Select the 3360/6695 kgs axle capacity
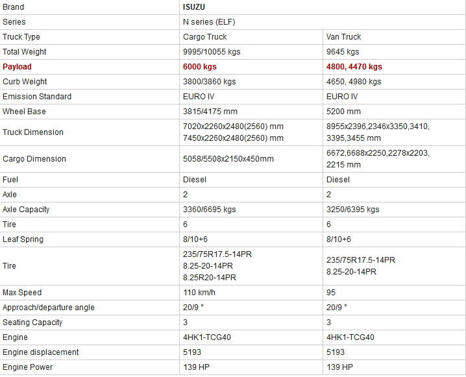 209,210
